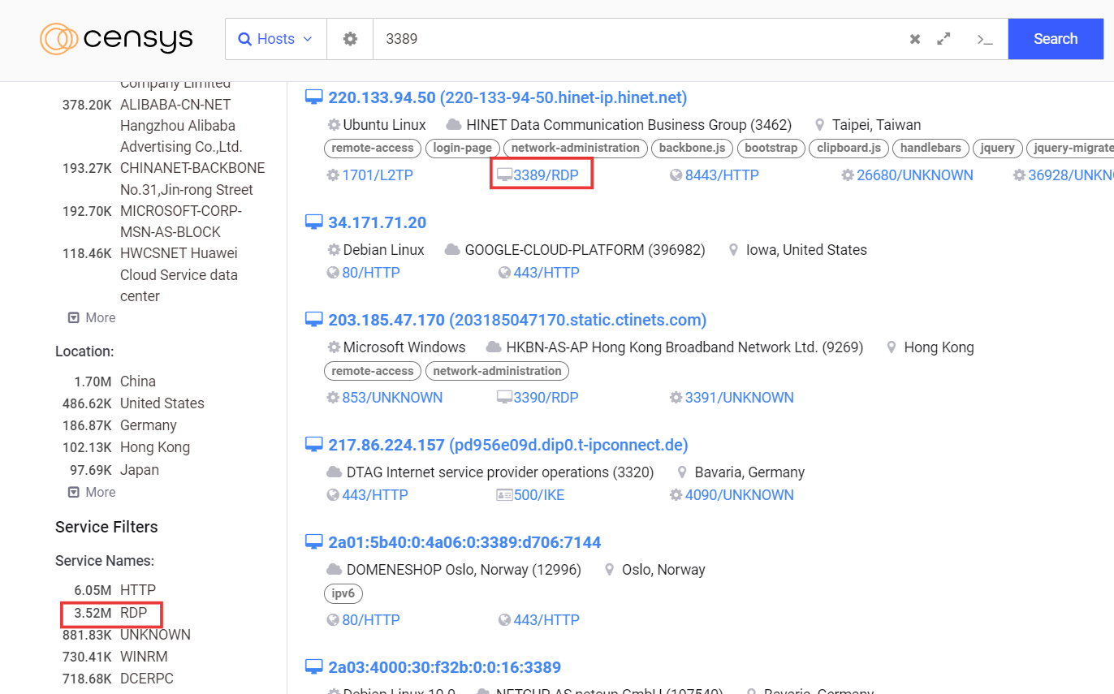
Task: Click monitor icon beside 34.171.71.20
Action: [x=314, y=223]
